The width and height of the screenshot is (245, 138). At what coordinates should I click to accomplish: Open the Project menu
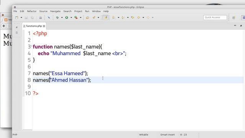point(78,11)
